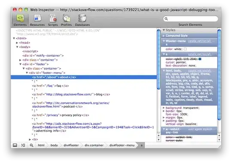232x163 pixels.
Task: Expand the Computed Style section
Action: [x=164, y=36]
